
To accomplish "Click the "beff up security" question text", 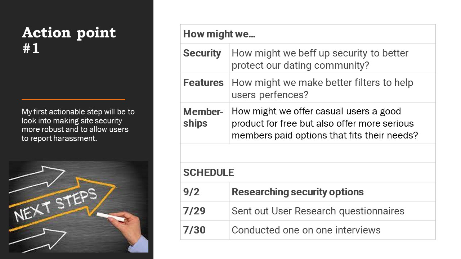I will (x=320, y=59).
